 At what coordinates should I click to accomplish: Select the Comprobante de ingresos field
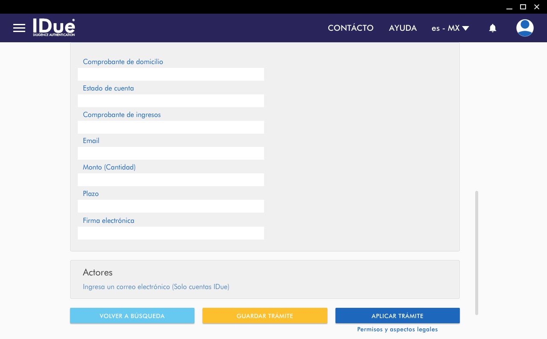pos(171,127)
